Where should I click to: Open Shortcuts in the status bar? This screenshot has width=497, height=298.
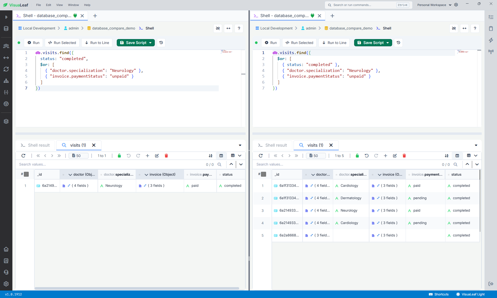[438, 294]
